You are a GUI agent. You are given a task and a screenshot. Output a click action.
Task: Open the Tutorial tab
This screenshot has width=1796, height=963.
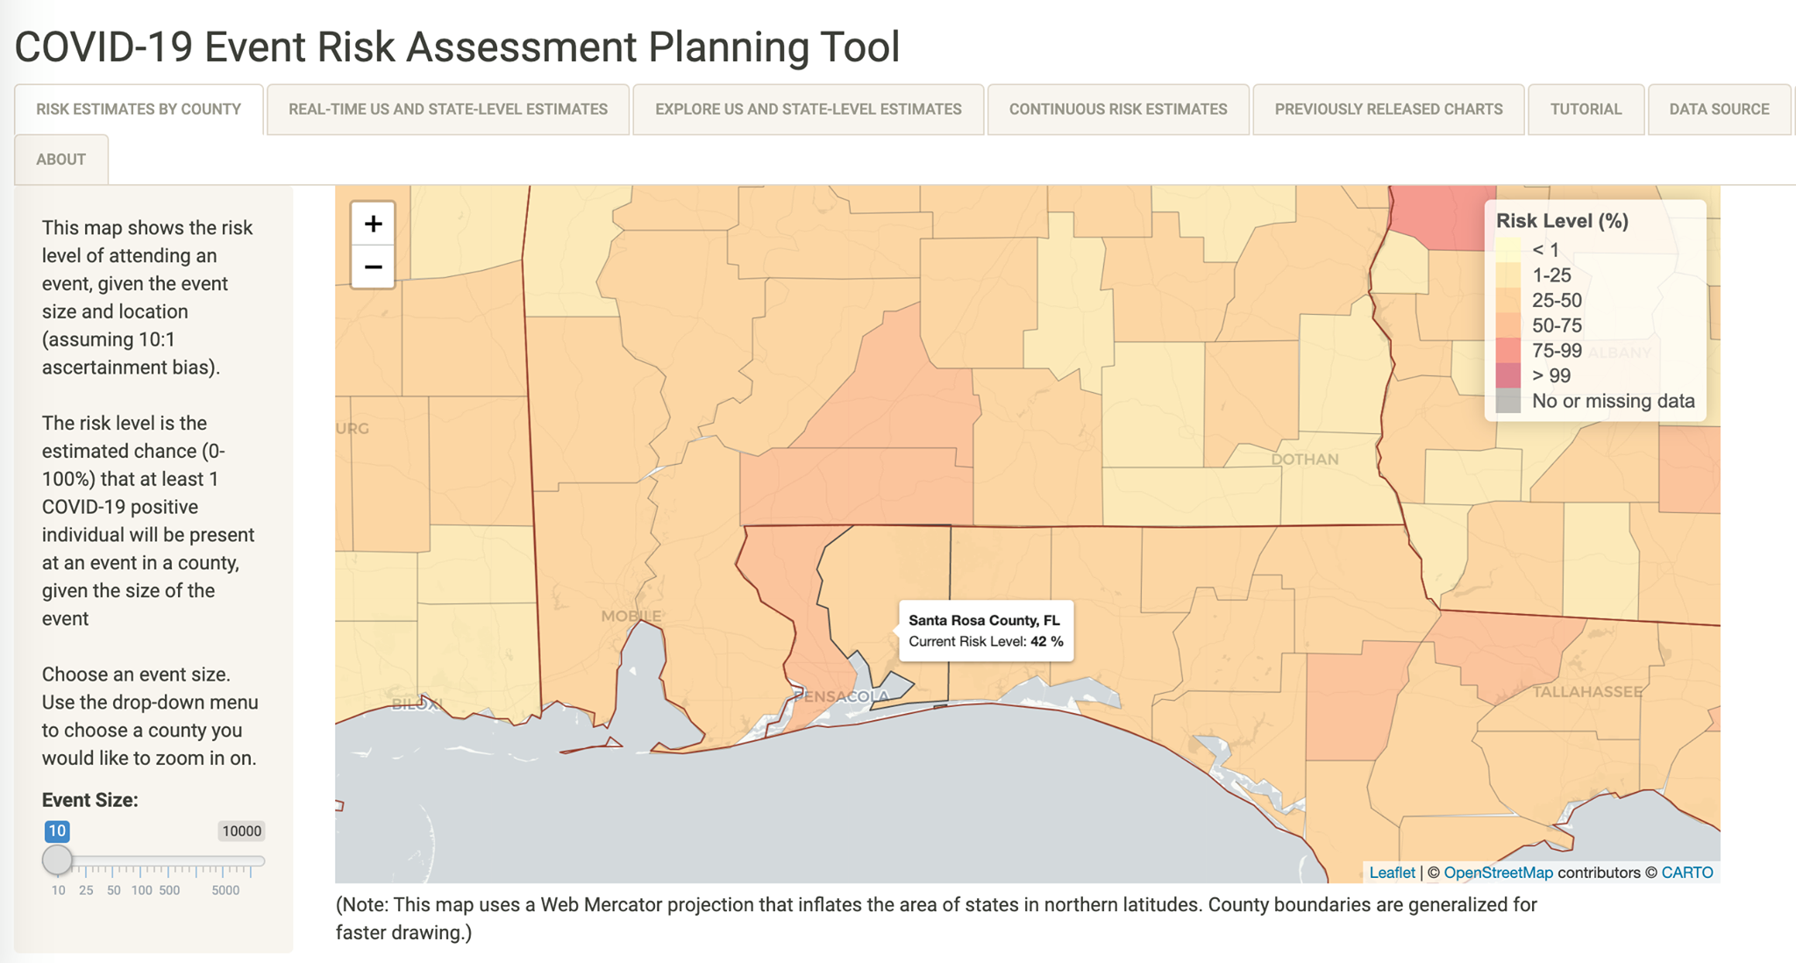coord(1586,110)
